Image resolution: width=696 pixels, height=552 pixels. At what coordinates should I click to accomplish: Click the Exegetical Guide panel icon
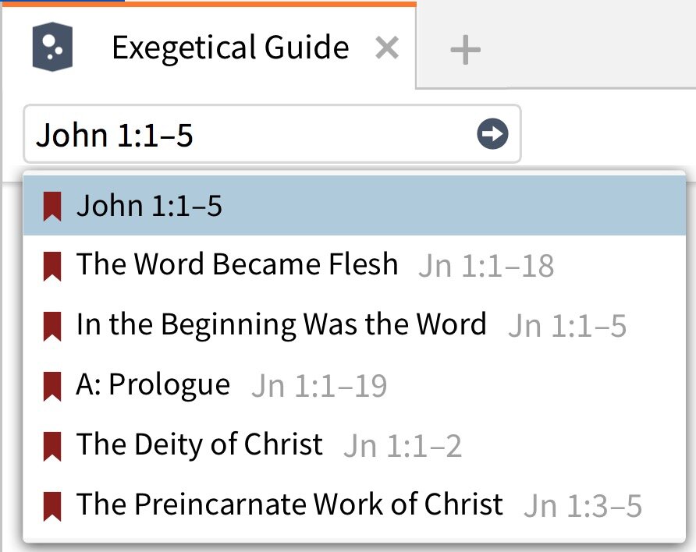point(52,48)
